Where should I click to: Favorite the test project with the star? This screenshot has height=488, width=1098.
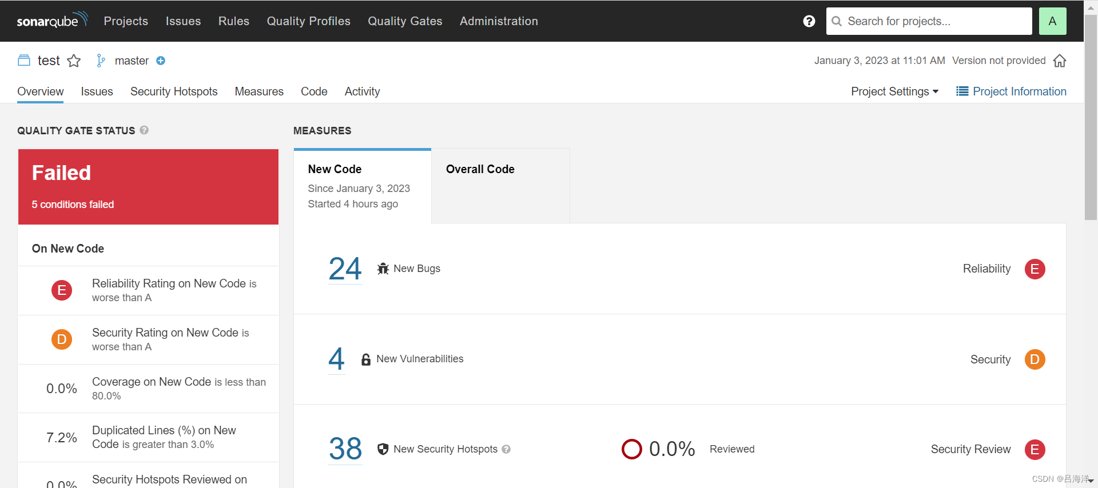[x=74, y=61]
